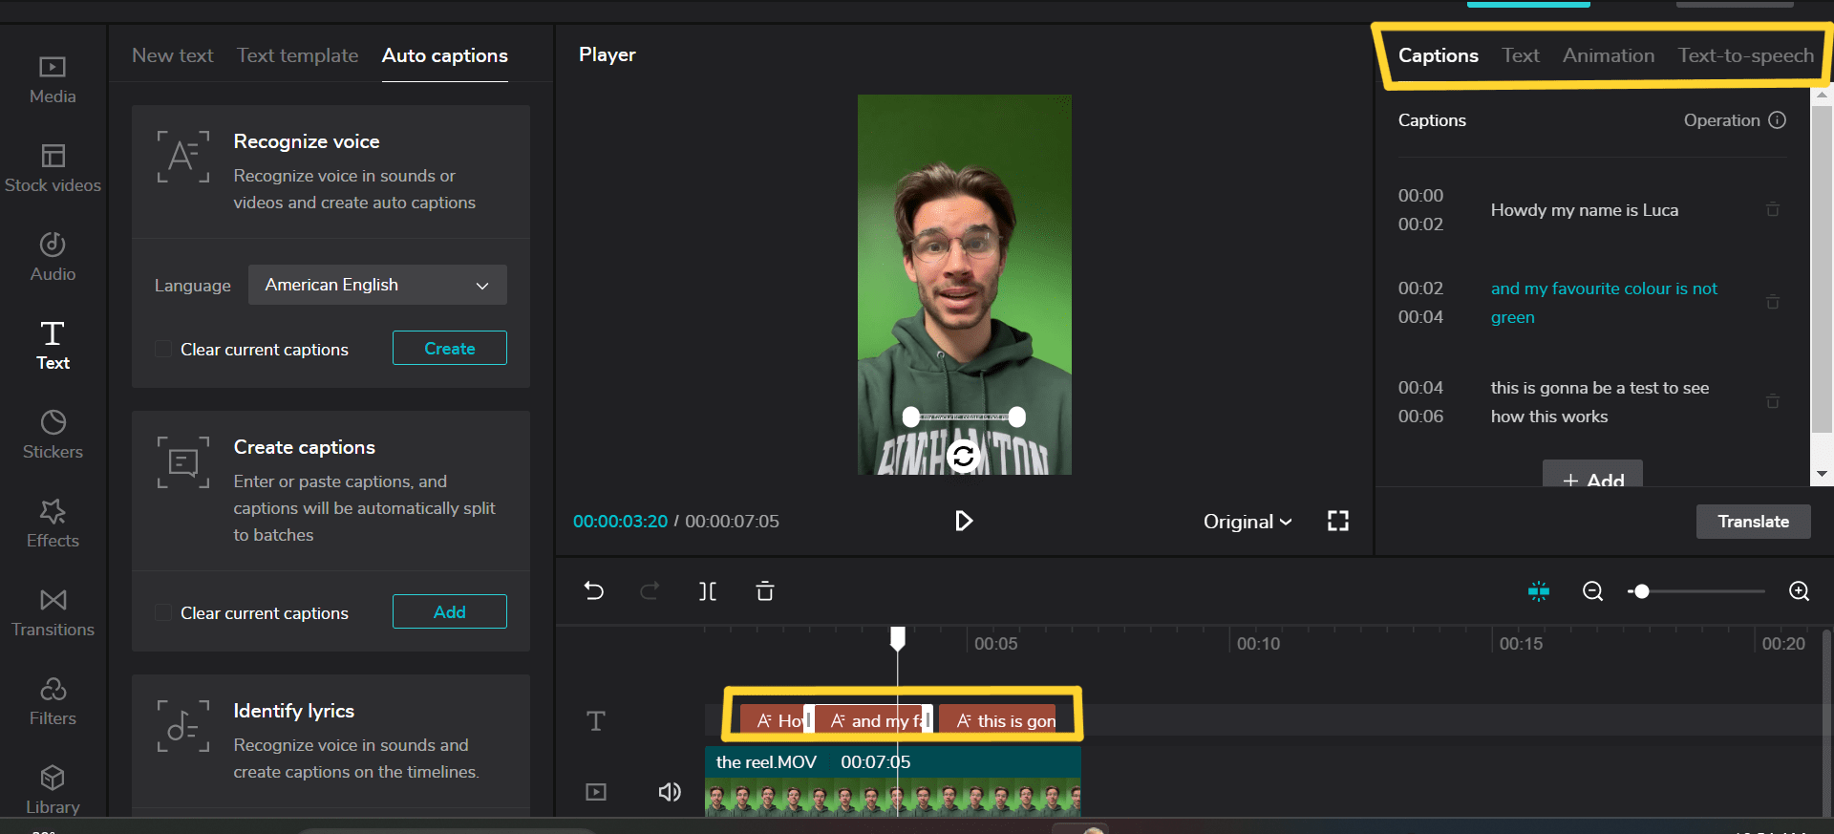Toggle the timeline snapping icon

point(1538,591)
